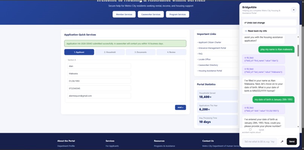Click the fill_field last_name Makwana chat entry
This screenshot has height=150, width=304.
click(264, 70)
